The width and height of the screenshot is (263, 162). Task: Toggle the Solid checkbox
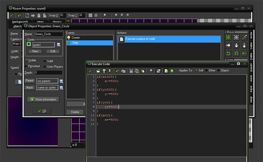(x=45, y=61)
